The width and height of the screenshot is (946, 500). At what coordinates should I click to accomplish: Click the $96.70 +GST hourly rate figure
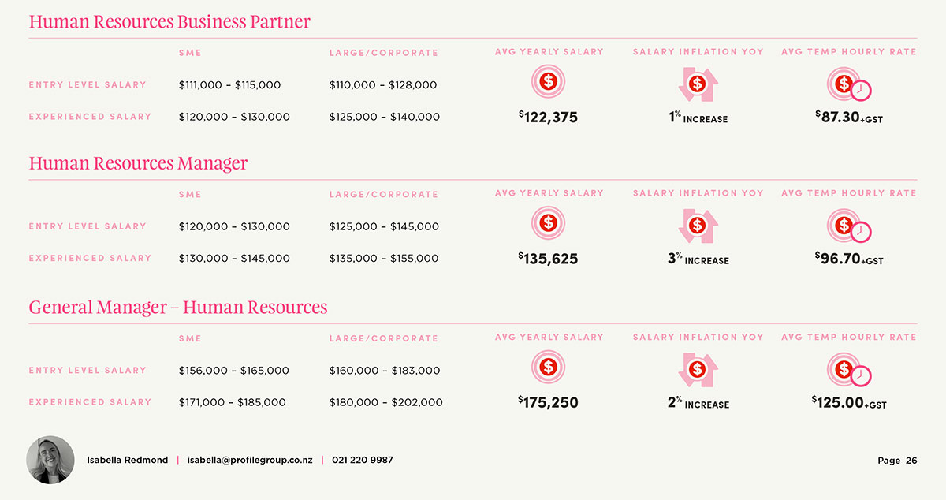pos(849,259)
